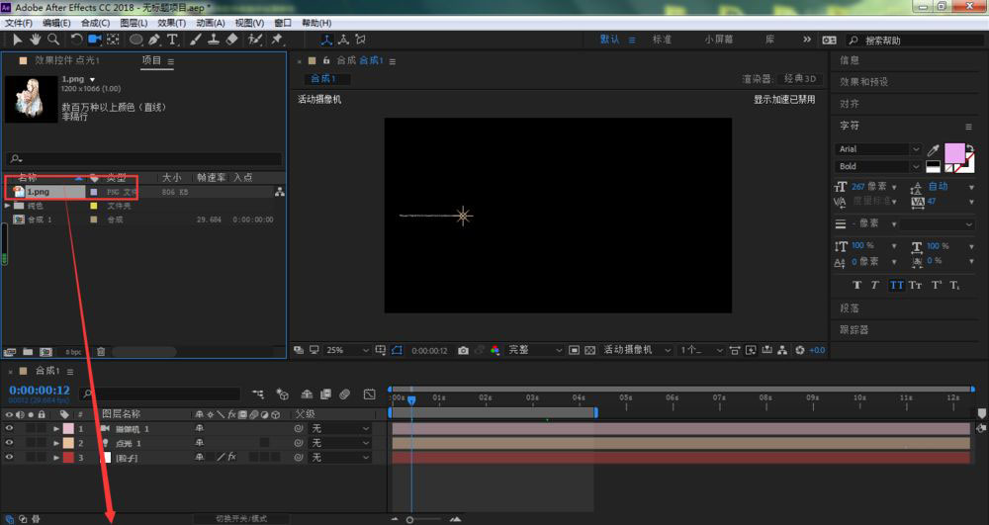Select the Type text tool
This screenshot has width=989, height=525.
pos(172,40)
